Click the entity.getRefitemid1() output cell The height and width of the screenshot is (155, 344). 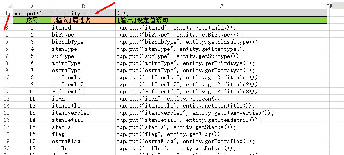(221, 77)
